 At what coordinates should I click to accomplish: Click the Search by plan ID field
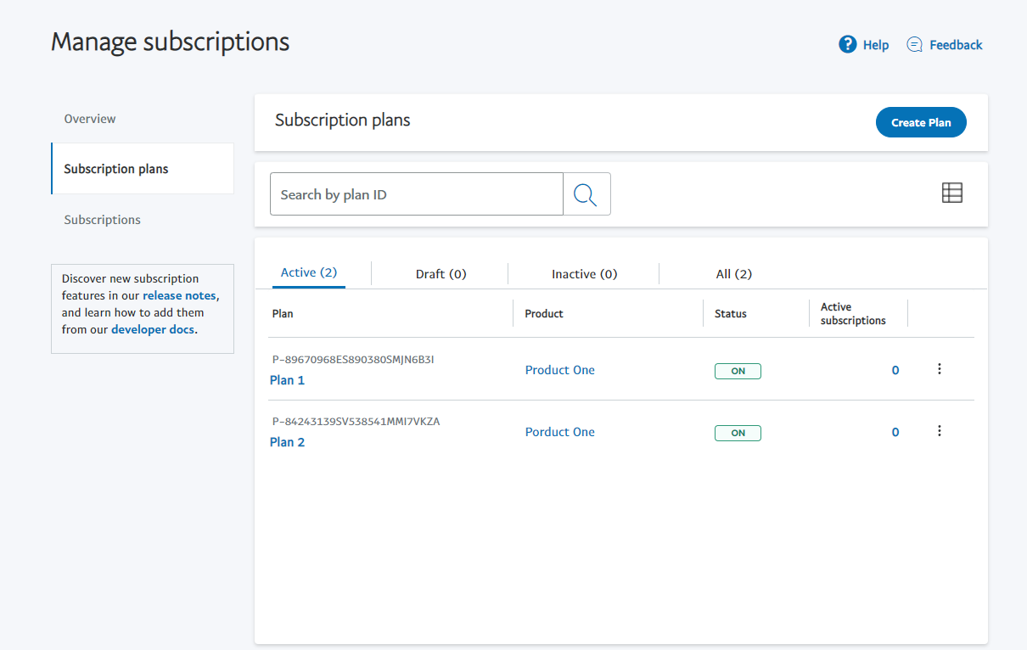pos(416,194)
